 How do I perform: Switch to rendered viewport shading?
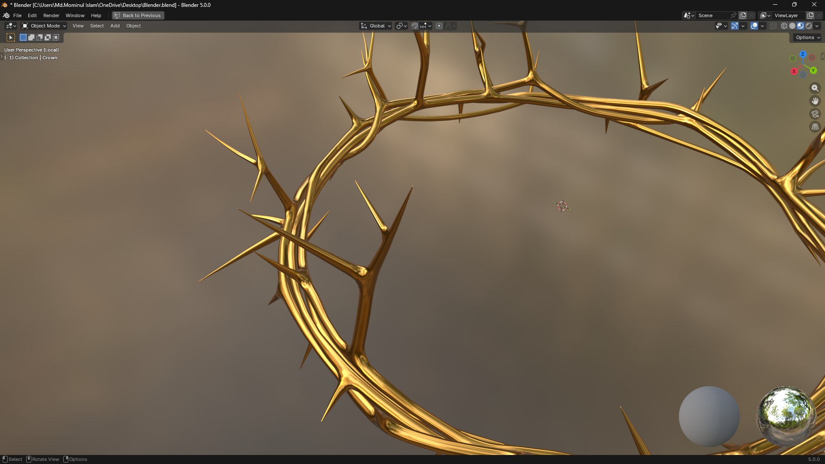pos(808,26)
